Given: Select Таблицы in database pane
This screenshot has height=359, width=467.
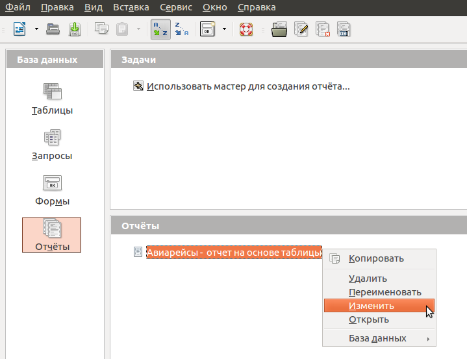Looking at the screenshot, I should [x=53, y=99].
